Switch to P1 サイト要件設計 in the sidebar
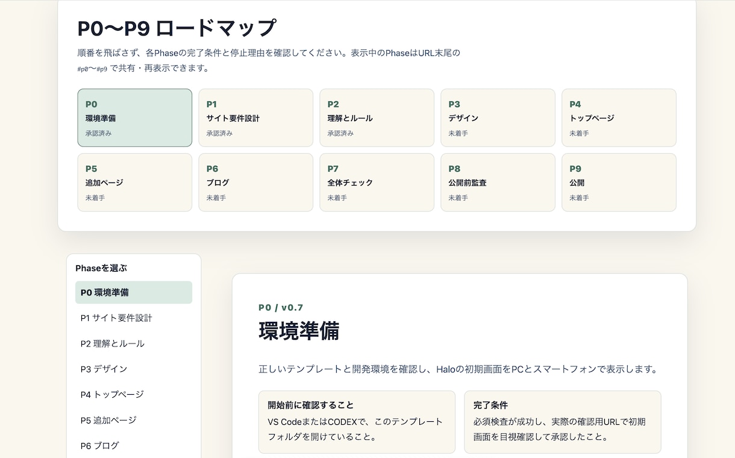The width and height of the screenshot is (735, 458). [x=134, y=318]
